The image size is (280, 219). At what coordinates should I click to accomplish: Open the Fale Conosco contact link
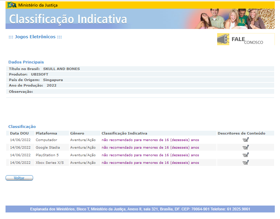246,39
